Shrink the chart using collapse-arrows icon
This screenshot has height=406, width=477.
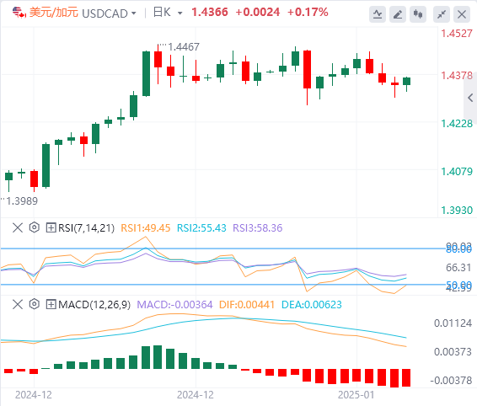pos(442,14)
